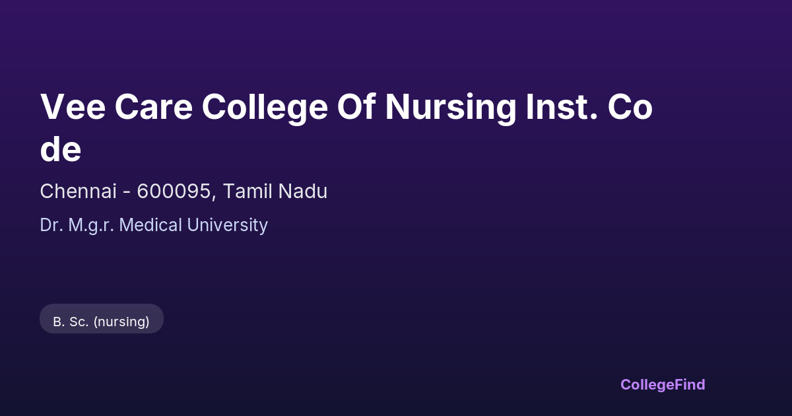Image resolution: width=792 pixels, height=416 pixels.
Task: Click the Chennai - 600095, Tamil Nadu address
Action: pyautogui.click(x=183, y=191)
